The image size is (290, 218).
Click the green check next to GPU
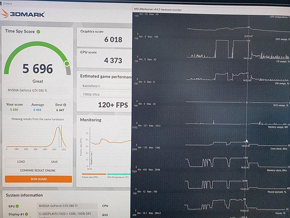17,206
